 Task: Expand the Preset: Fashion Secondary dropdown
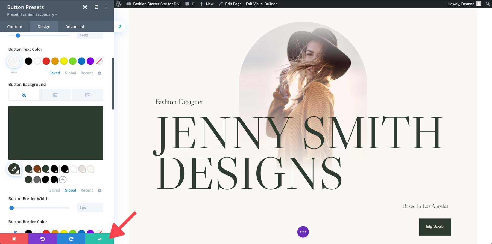32,14
